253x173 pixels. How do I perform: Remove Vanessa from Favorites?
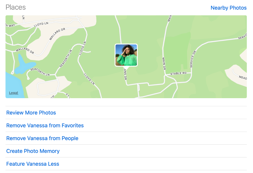[x=45, y=125]
